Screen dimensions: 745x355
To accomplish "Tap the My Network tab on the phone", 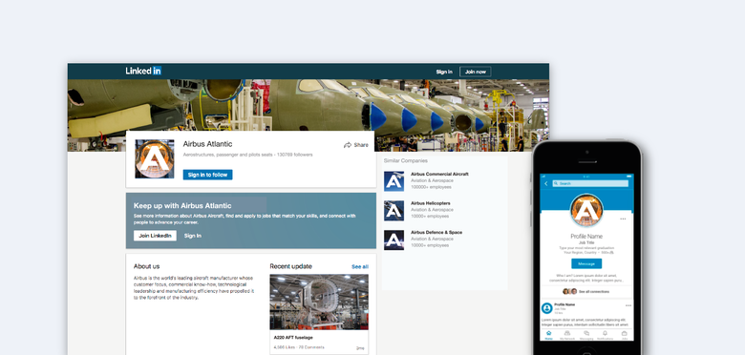I will tap(567, 335).
